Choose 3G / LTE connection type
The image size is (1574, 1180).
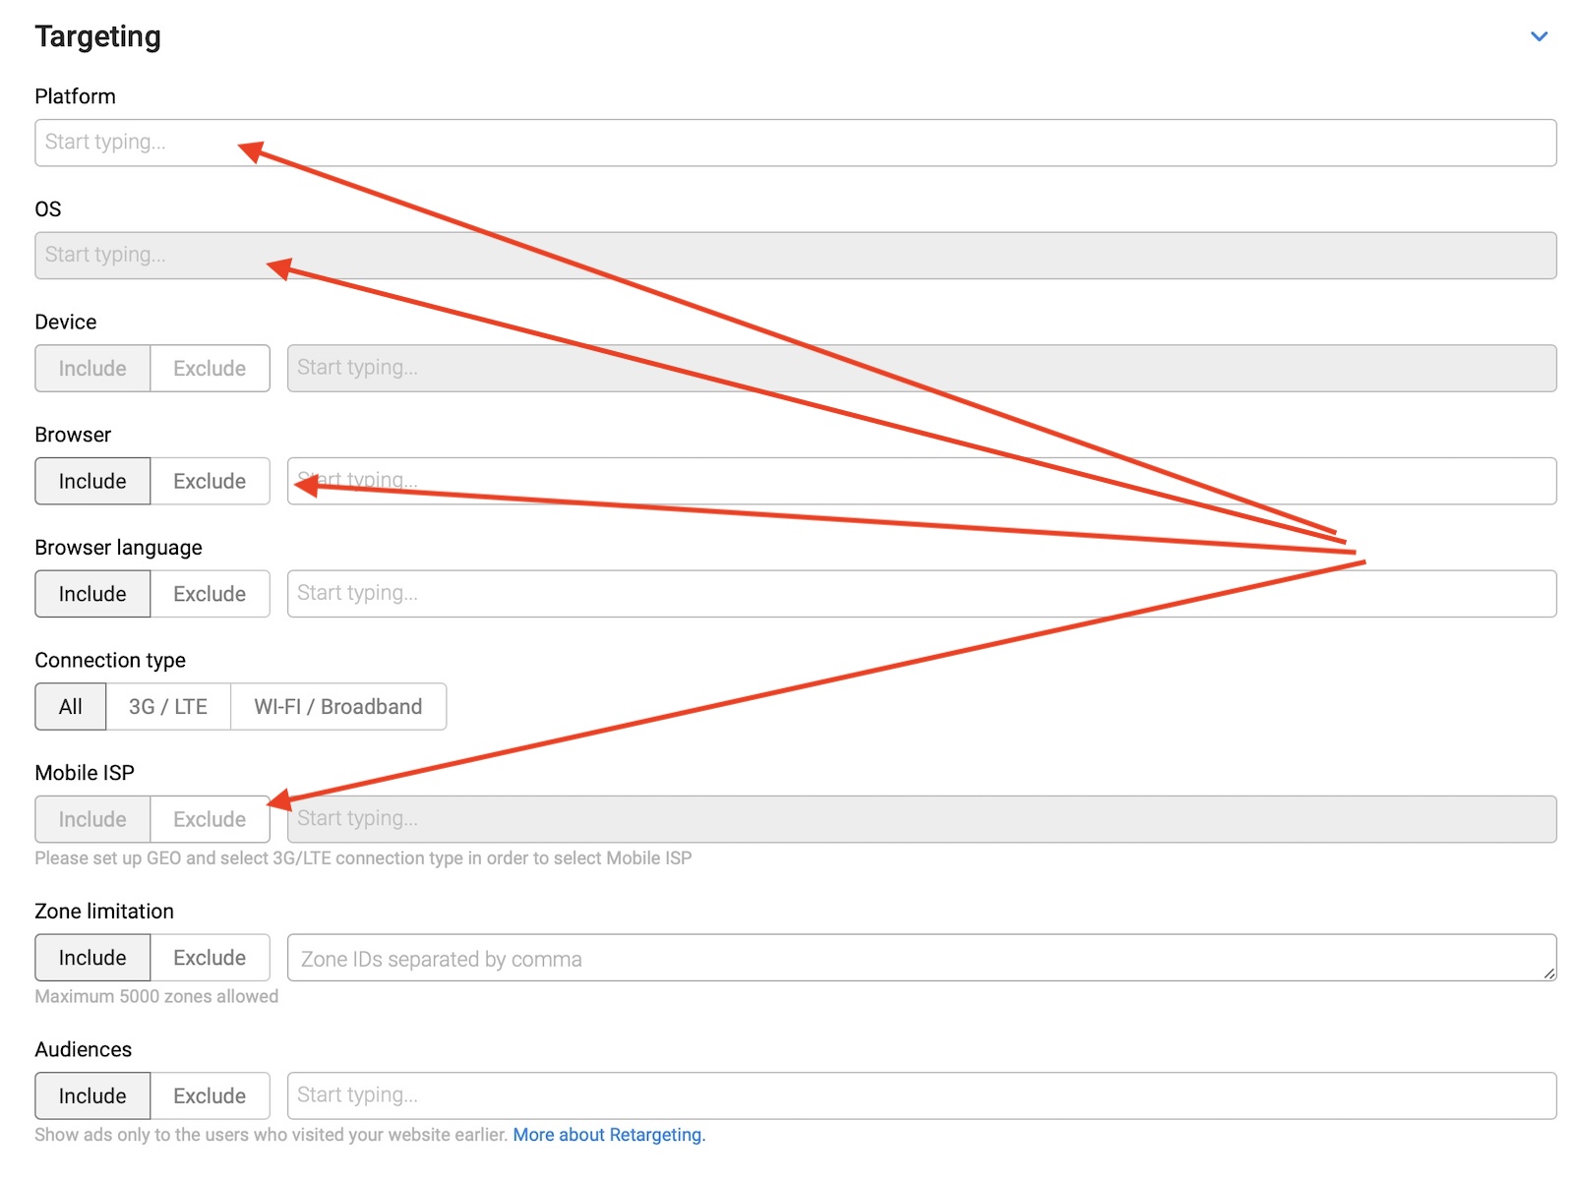click(168, 707)
